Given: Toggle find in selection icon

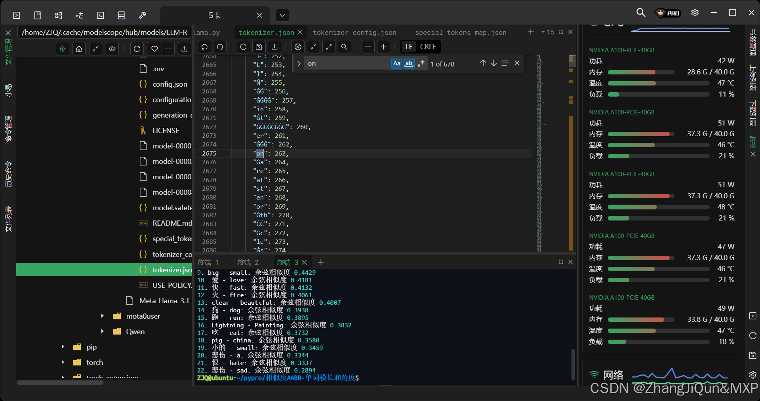Looking at the screenshot, I should pyautogui.click(x=505, y=63).
